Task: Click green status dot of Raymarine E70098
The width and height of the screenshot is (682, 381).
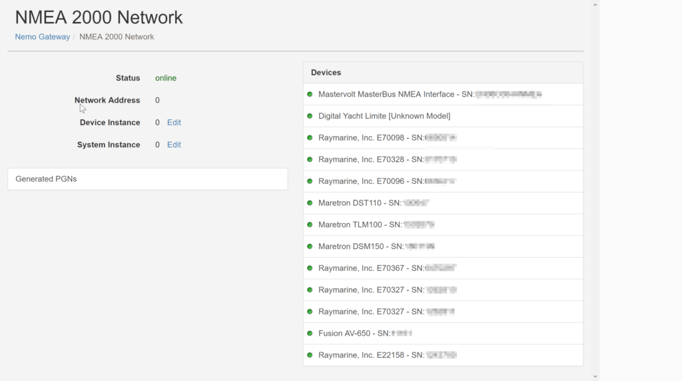Action: tap(310, 138)
